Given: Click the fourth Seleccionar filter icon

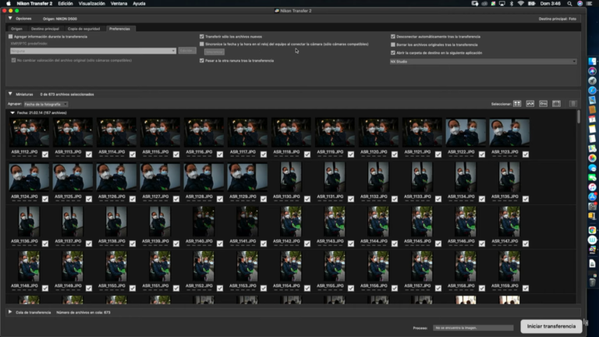Looking at the screenshot, I should click(556, 103).
